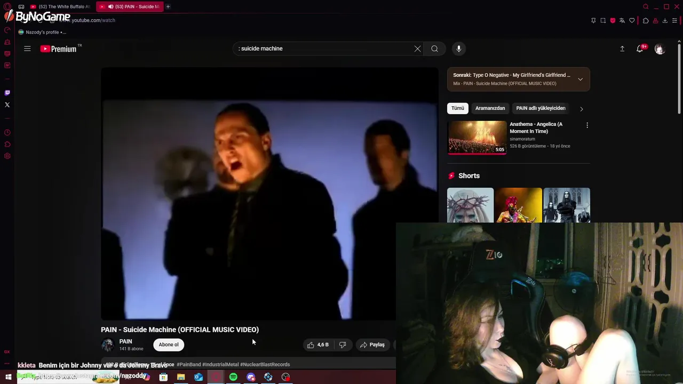Open Microsoft Store from taskbar
Image resolution: width=683 pixels, height=384 pixels.
coord(163,377)
